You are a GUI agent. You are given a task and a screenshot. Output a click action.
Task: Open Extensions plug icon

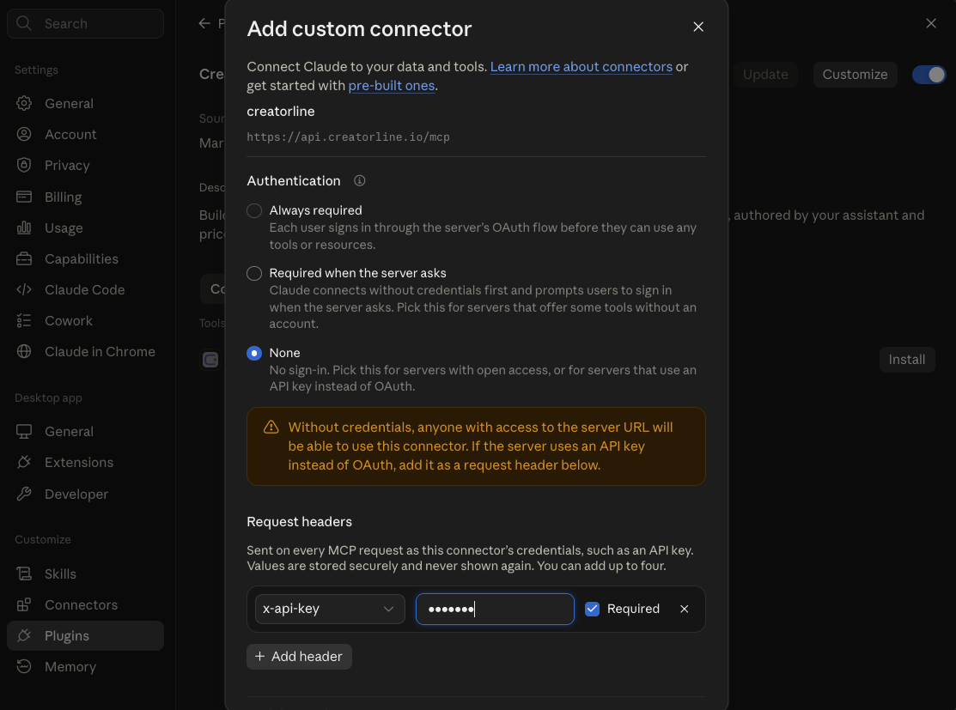[x=24, y=463]
